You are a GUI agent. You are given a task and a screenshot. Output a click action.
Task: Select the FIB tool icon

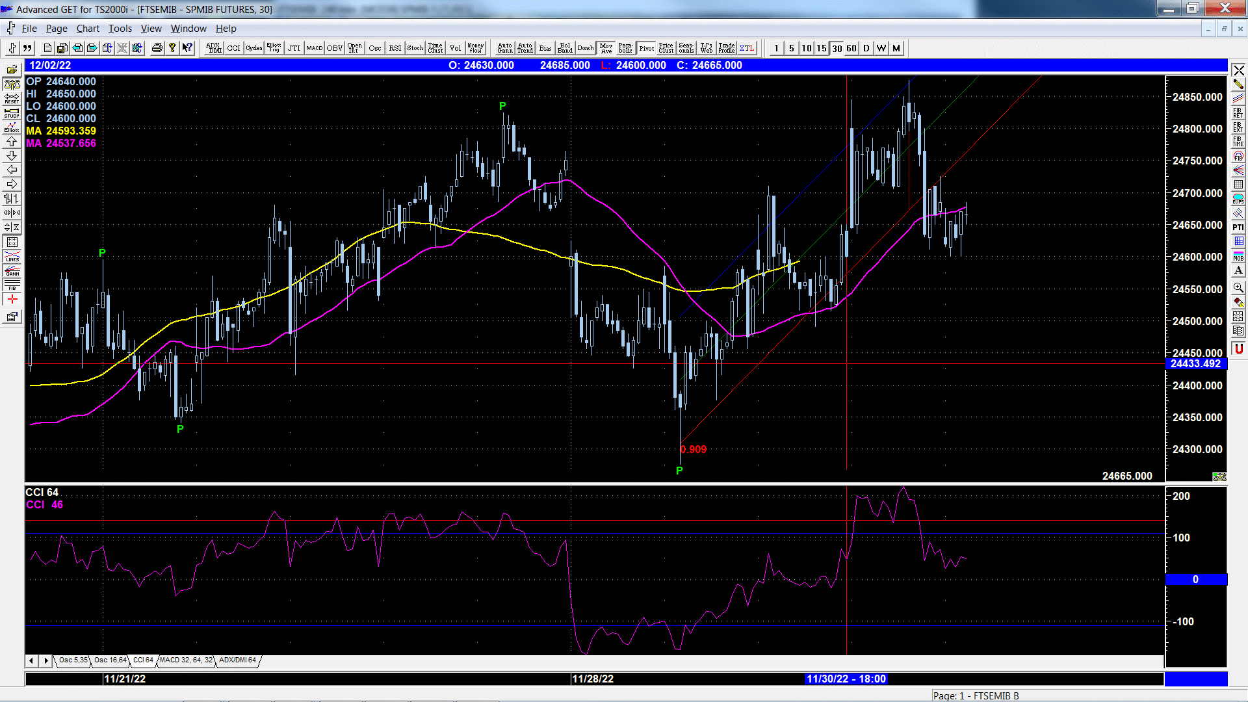[x=12, y=285]
